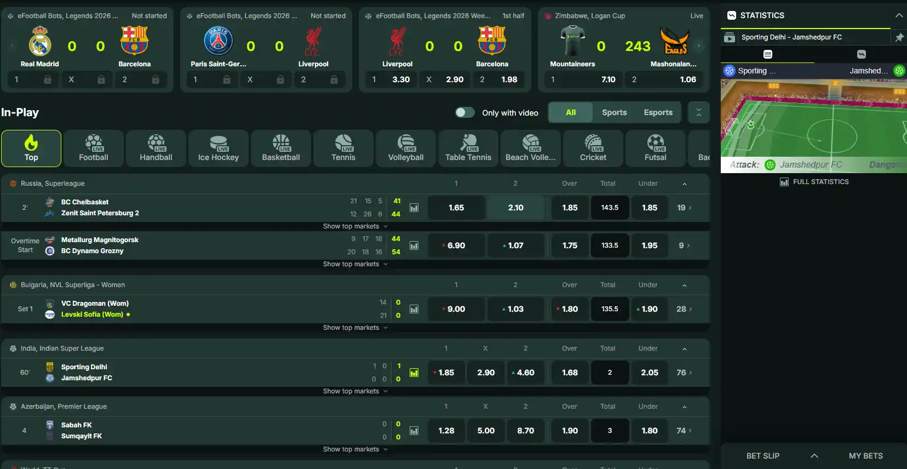The image size is (907, 469).
Task: Select the Esports filter option
Action: (658, 112)
